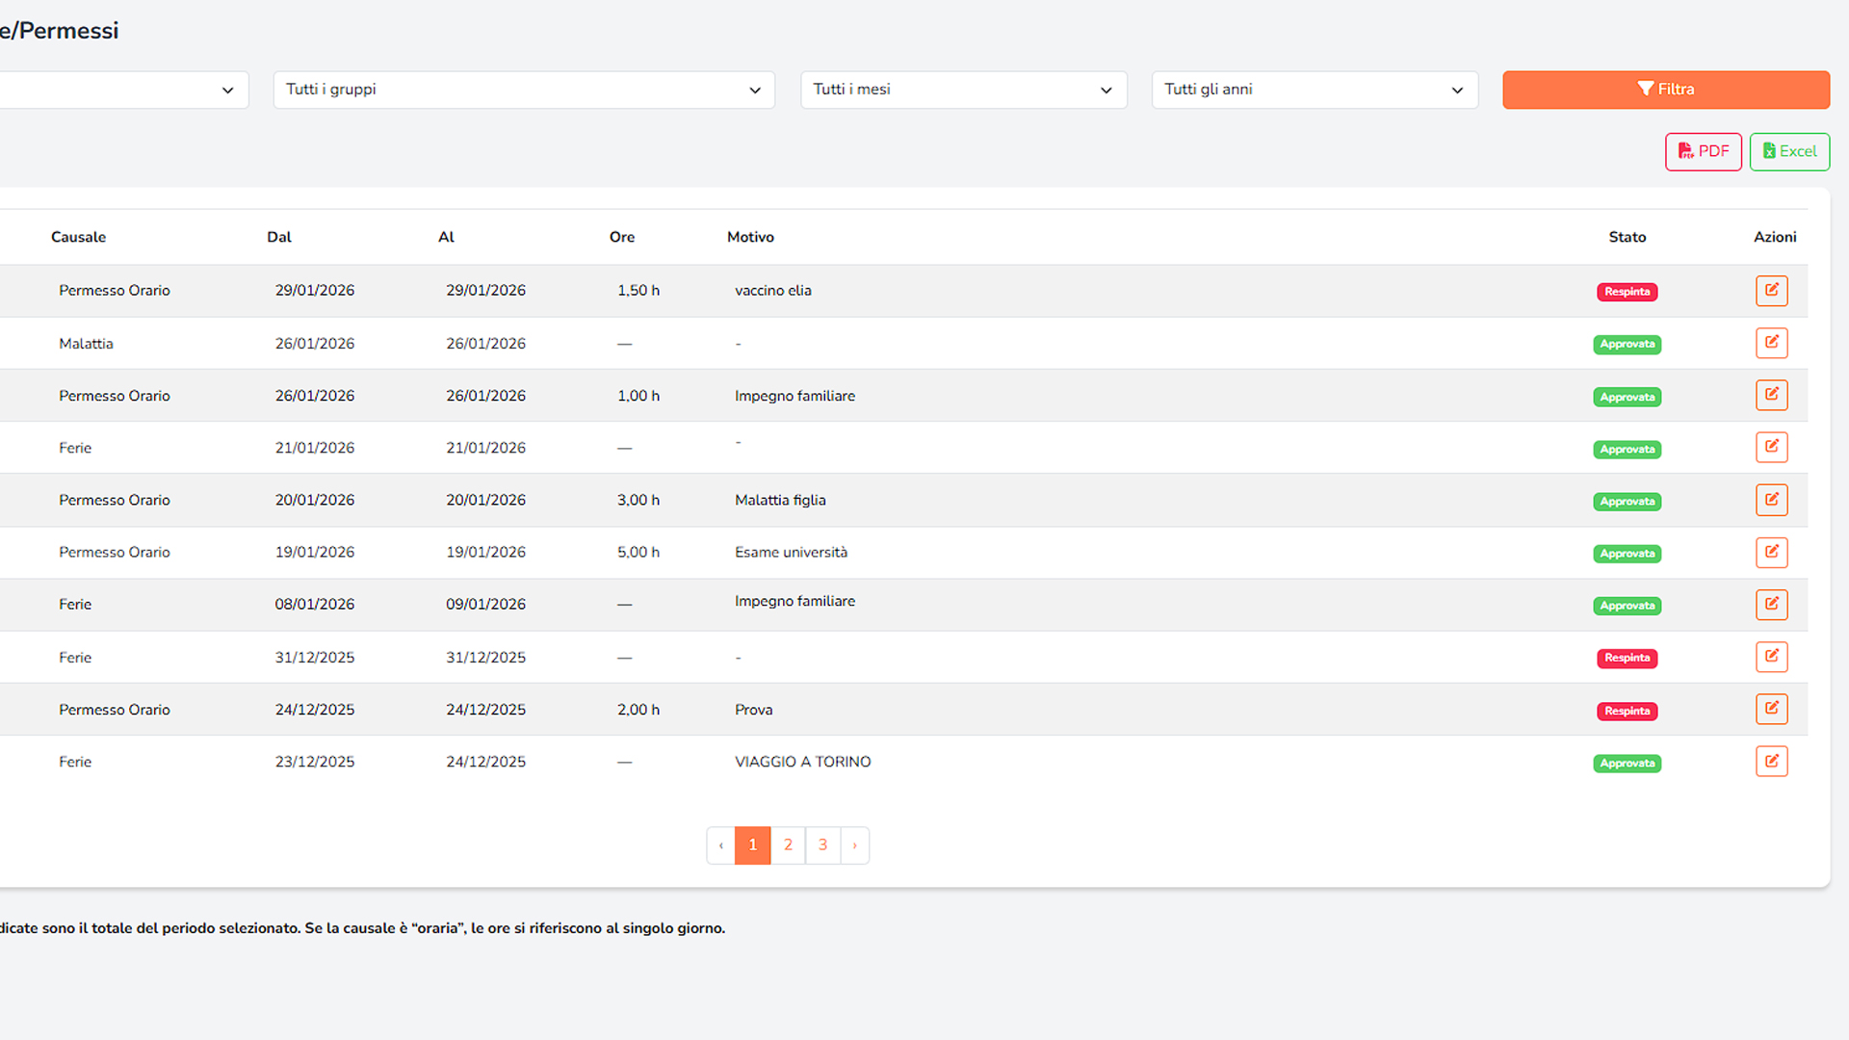Expand the leftmost partially visible dropdown
1849x1040 pixels.
coord(125,90)
